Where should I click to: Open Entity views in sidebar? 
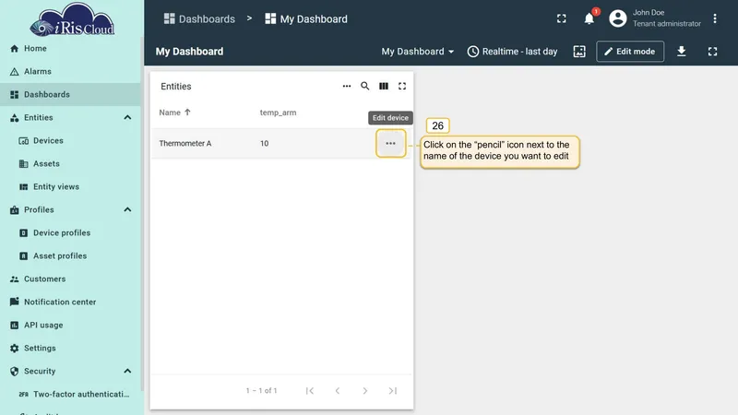coord(71,187)
